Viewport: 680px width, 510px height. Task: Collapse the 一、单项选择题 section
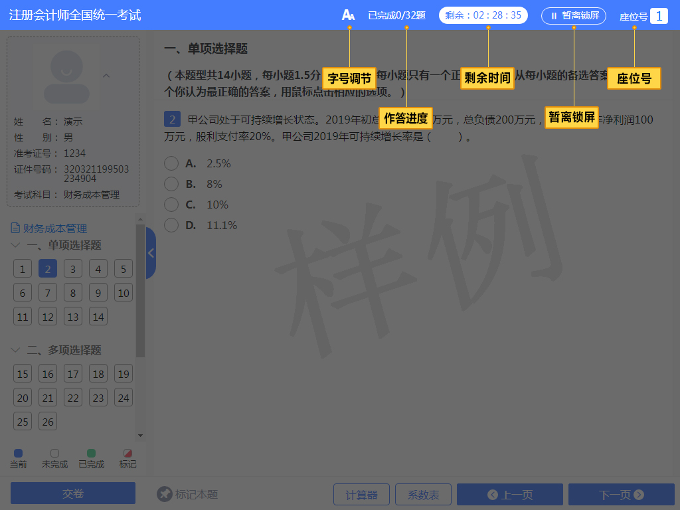[15, 245]
